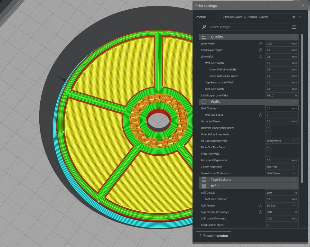Image resolution: width=310 pixels, height=247 pixels.
Task: Click the Outer Wall Line Width field
Action: [x=282, y=69]
